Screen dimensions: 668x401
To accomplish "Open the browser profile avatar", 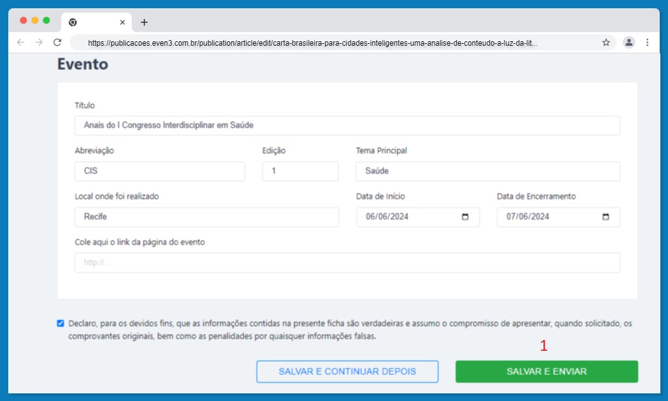I will [629, 42].
